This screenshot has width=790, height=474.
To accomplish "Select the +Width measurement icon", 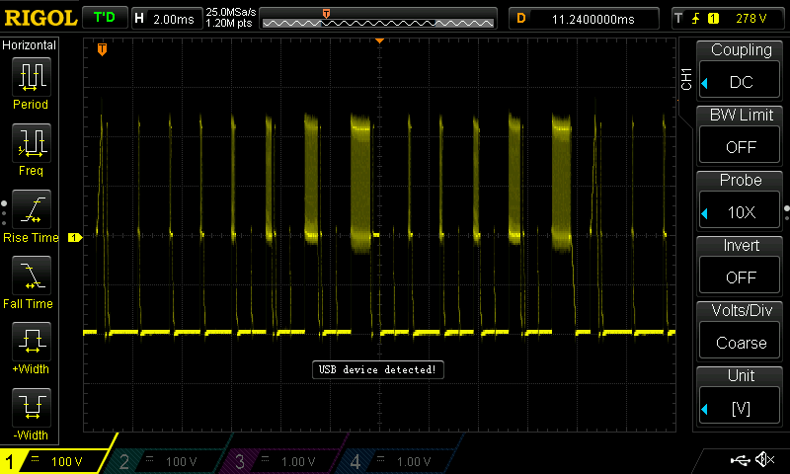I will click(31, 343).
